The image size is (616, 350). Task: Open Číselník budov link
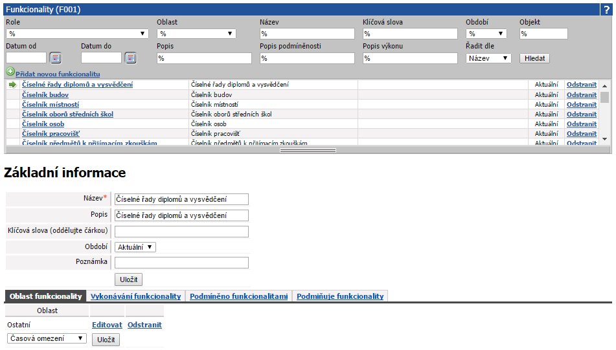(45, 94)
